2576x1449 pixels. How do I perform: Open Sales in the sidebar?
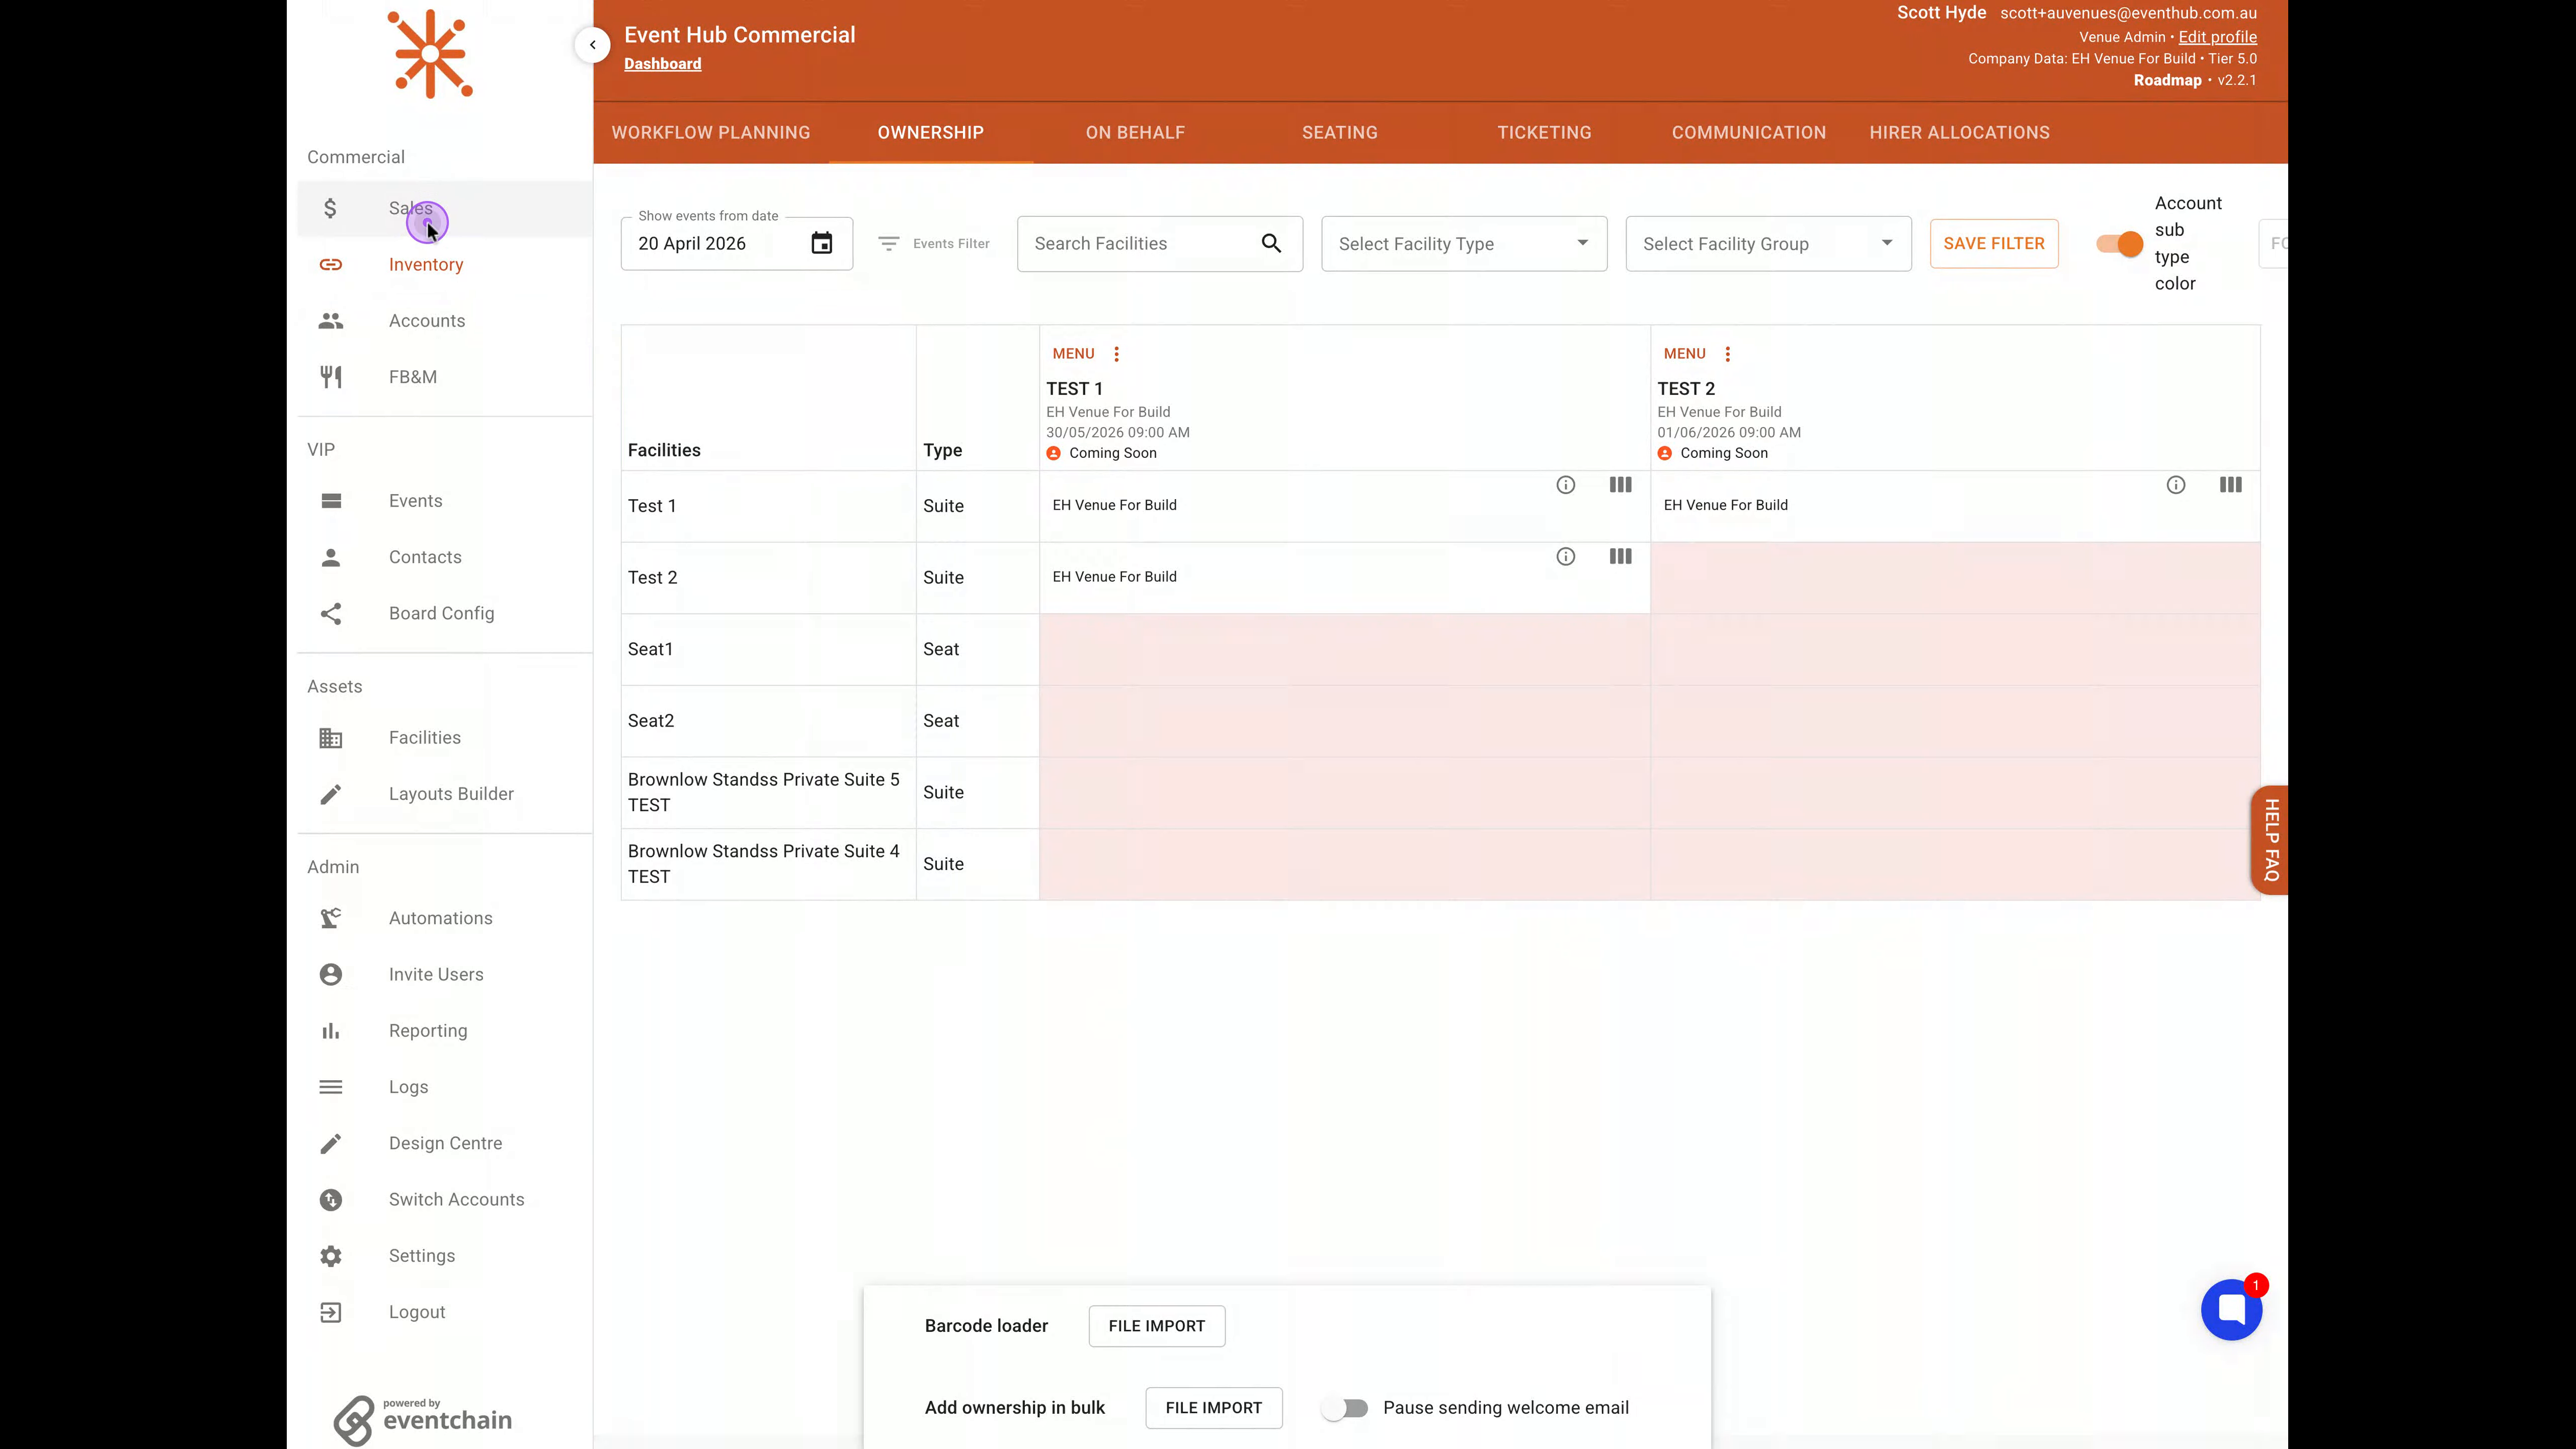[x=444, y=208]
